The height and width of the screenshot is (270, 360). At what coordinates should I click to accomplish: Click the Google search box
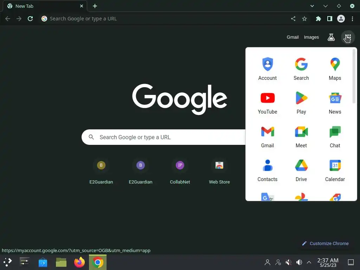pyautogui.click(x=163, y=137)
